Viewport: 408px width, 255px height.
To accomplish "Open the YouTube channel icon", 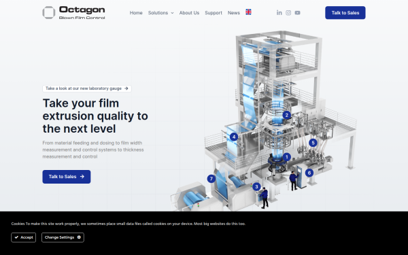I will 297,13.
